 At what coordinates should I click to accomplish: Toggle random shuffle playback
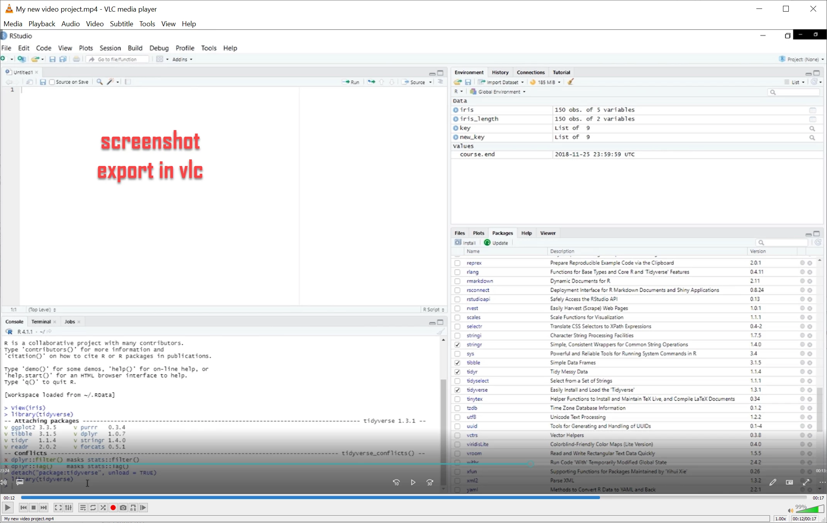coord(103,508)
